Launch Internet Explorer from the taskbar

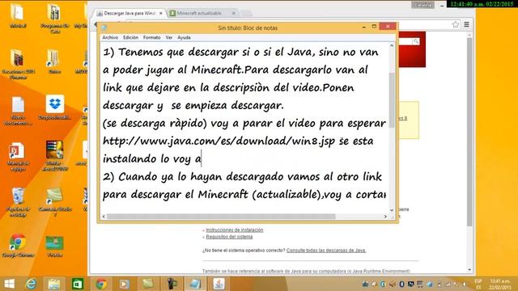click(x=31, y=284)
